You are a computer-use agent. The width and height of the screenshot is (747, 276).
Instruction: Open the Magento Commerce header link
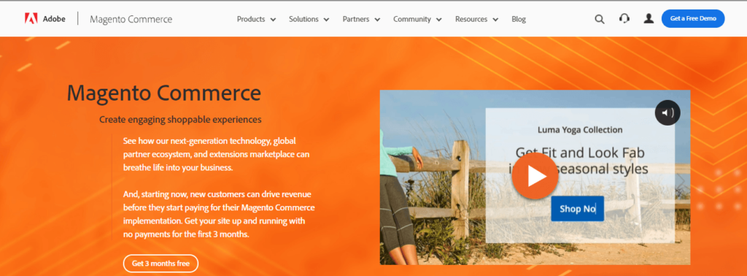131,19
